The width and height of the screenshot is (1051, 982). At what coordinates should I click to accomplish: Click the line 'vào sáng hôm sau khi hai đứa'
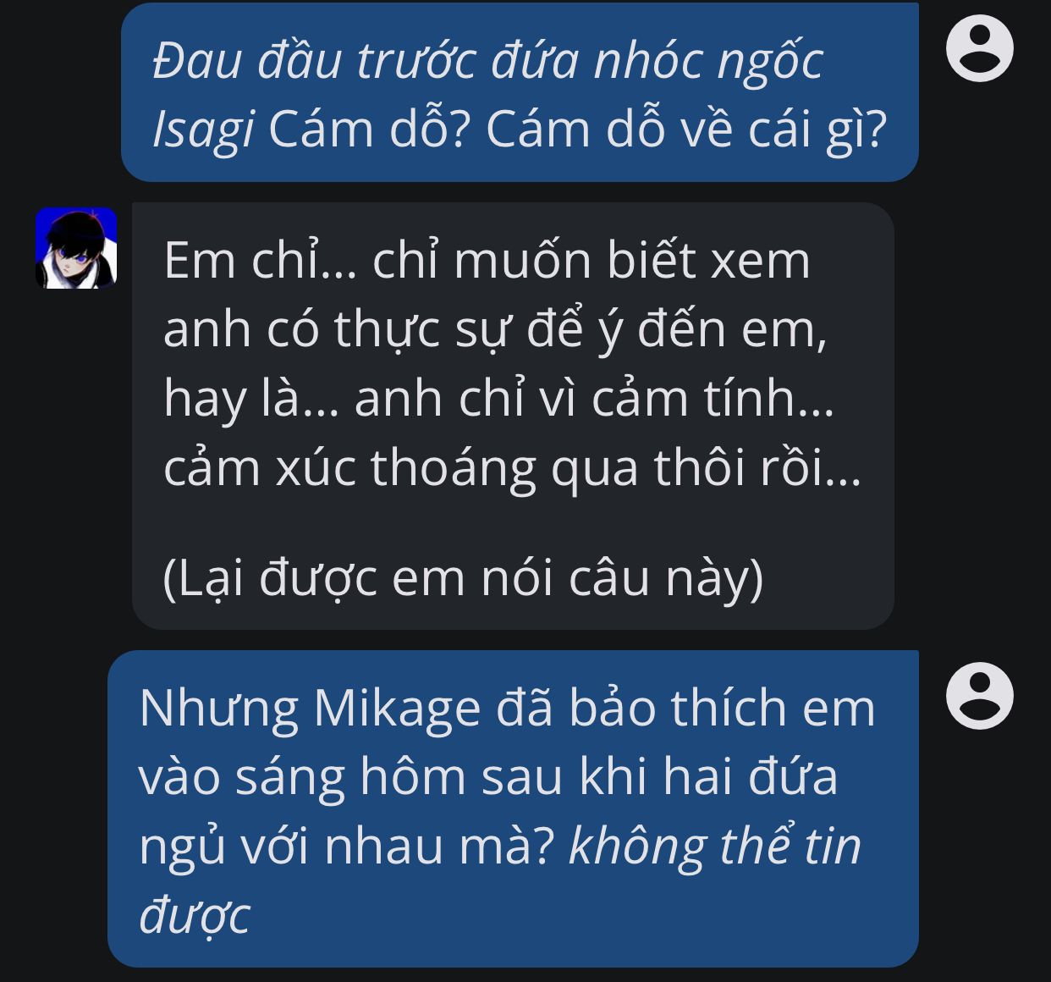pyautogui.click(x=488, y=776)
